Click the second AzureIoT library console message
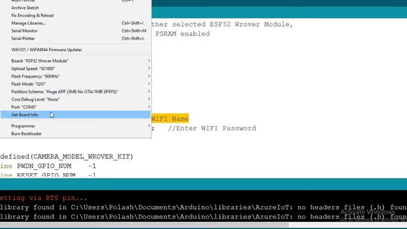Image resolution: width=407 pixels, height=229 pixels. pos(203,217)
